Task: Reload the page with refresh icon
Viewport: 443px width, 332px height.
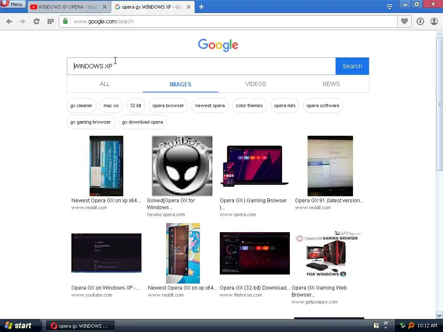Action: (36, 22)
